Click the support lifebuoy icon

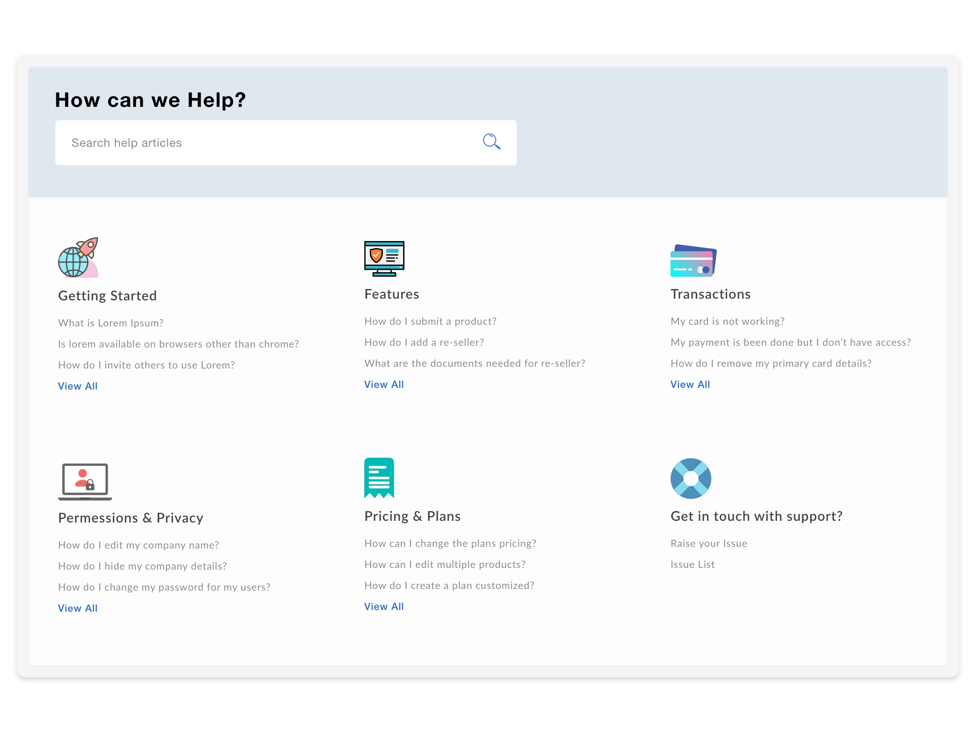point(690,478)
